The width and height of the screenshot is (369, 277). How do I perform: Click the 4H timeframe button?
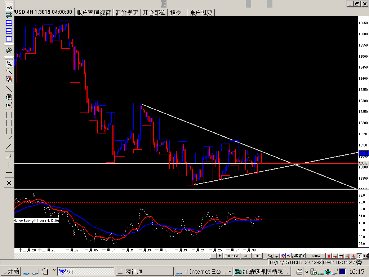[x=246, y=256]
